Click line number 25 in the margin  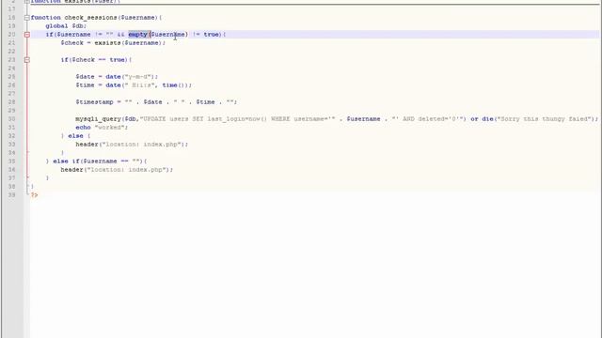11,77
